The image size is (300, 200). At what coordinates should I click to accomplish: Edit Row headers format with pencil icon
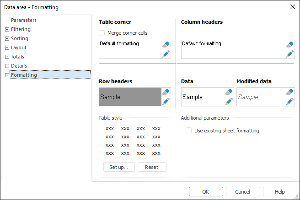pyautogui.click(x=166, y=101)
